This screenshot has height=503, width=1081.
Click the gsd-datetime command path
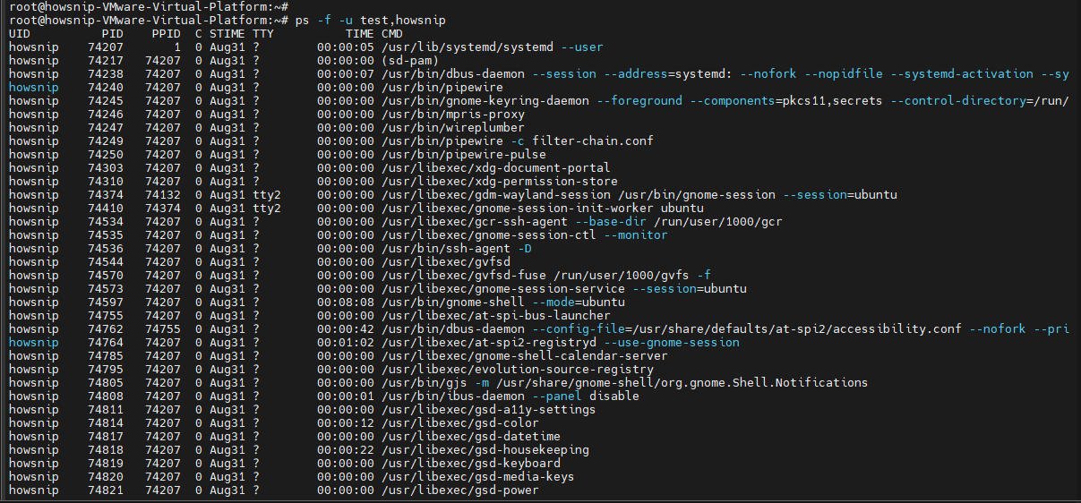(x=471, y=437)
